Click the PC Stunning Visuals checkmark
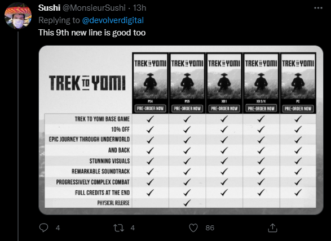Image resolution: width=331 pixels, height=241 pixels. (x=298, y=161)
